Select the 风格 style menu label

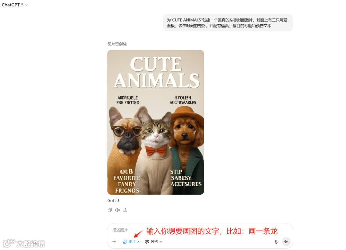click(154, 242)
